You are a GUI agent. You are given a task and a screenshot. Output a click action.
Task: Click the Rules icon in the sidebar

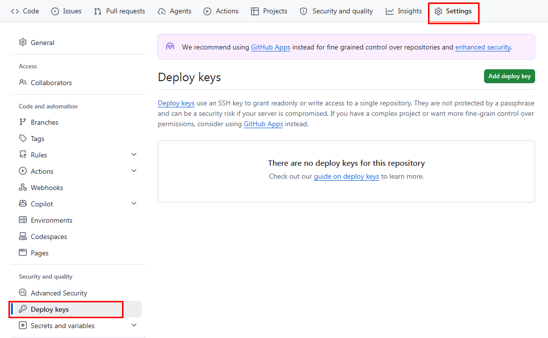pos(23,154)
